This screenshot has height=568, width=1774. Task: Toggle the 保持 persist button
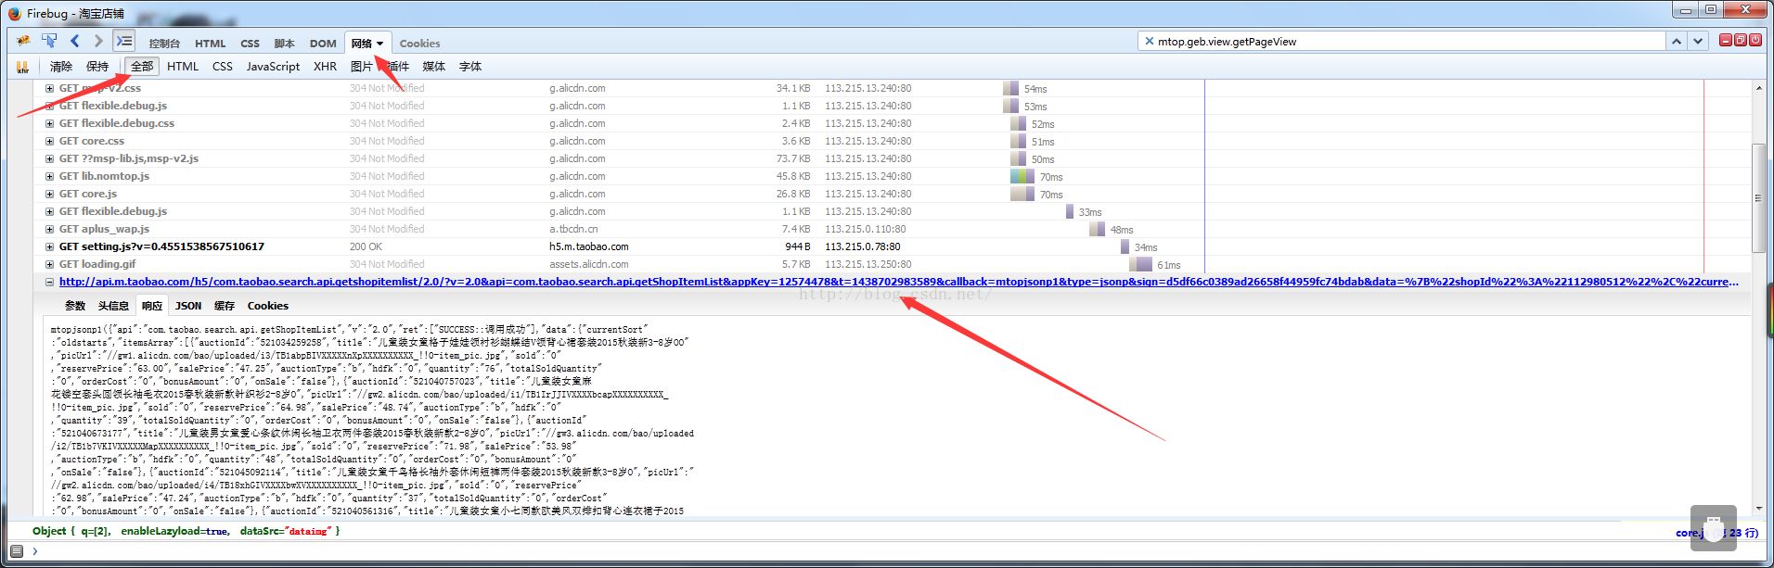(x=97, y=67)
